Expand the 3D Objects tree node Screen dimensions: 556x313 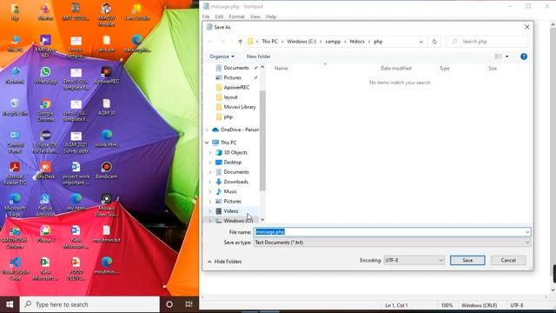[x=210, y=153]
